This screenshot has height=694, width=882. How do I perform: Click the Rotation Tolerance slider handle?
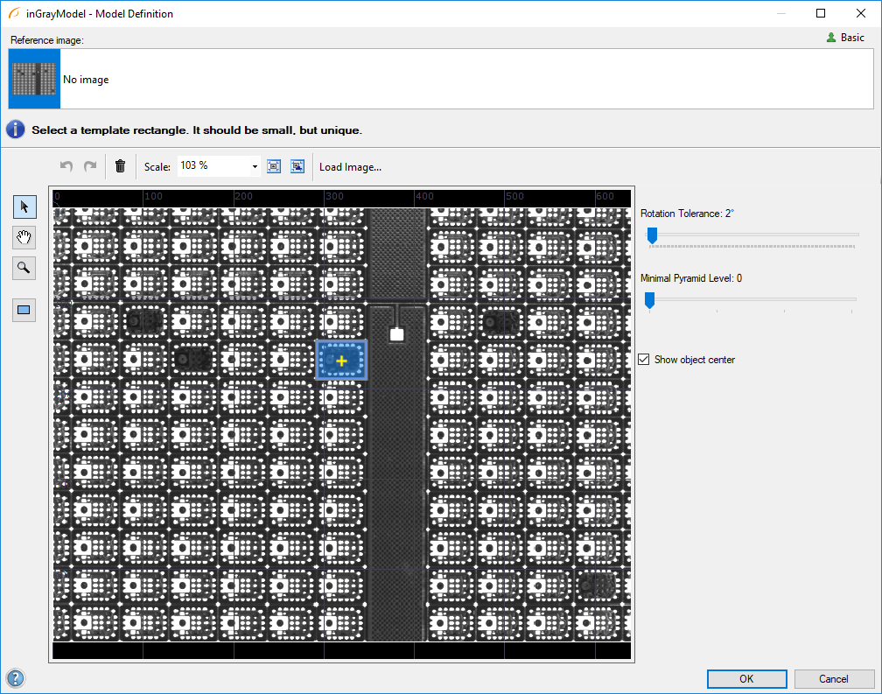[652, 235]
